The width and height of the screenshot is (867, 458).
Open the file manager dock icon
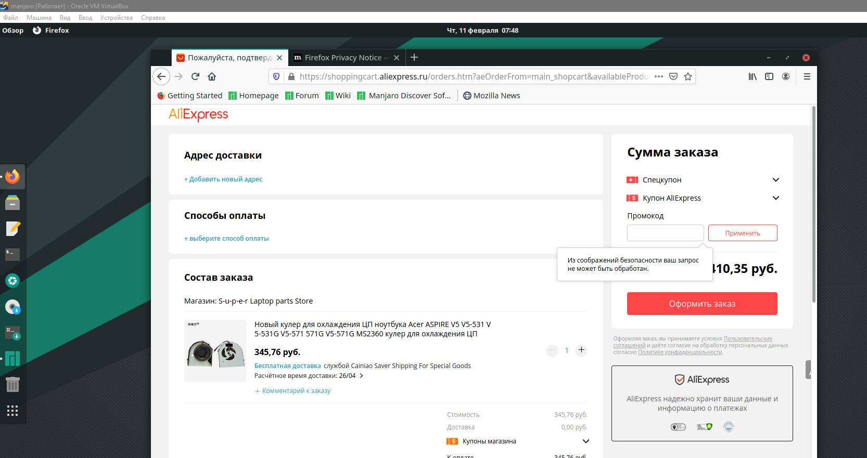pos(12,203)
